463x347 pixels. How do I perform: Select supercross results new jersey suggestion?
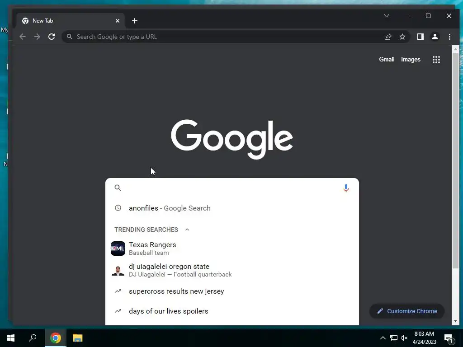(232, 291)
